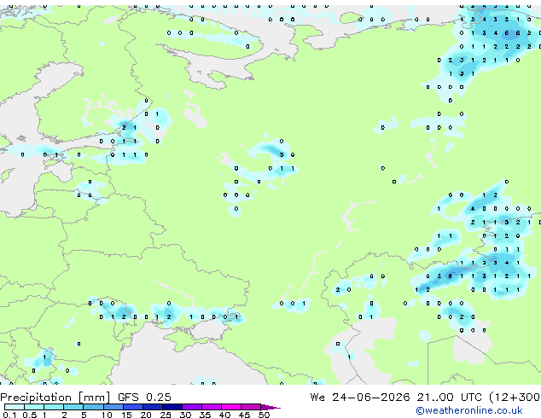Click the "35" scale label
The height and width of the screenshot is (418, 541).
[x=205, y=415]
